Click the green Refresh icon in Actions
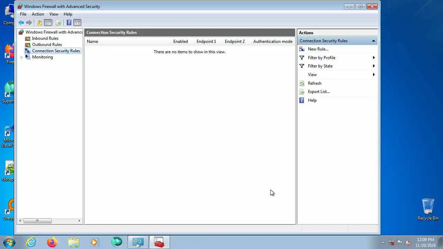The height and width of the screenshot is (249, 443). [302, 83]
